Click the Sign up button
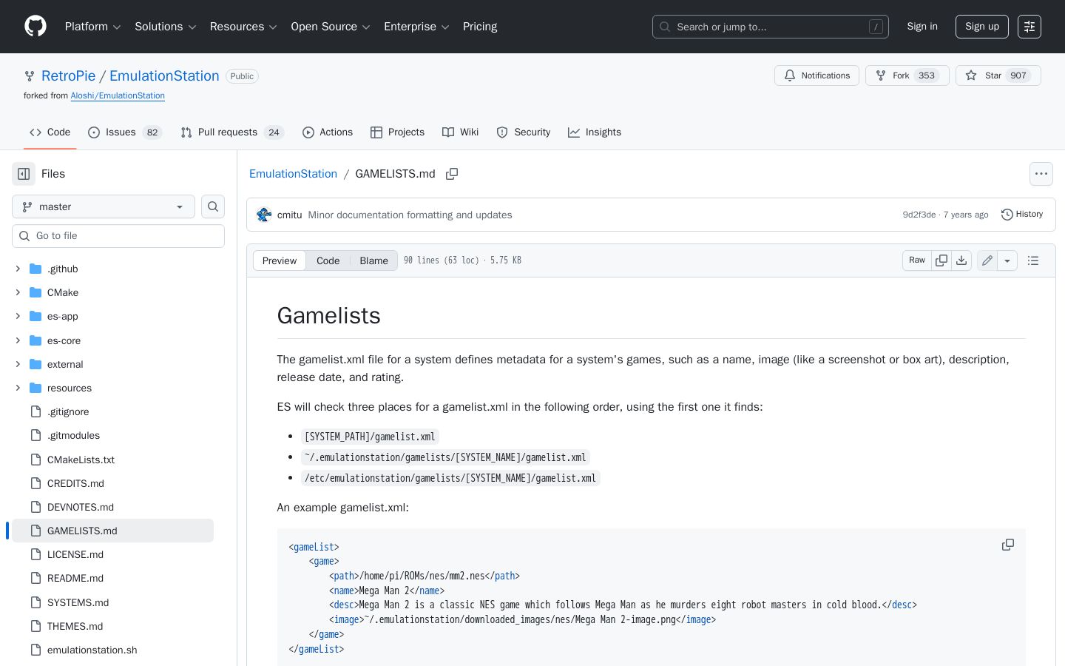The width and height of the screenshot is (1065, 666). (x=982, y=27)
